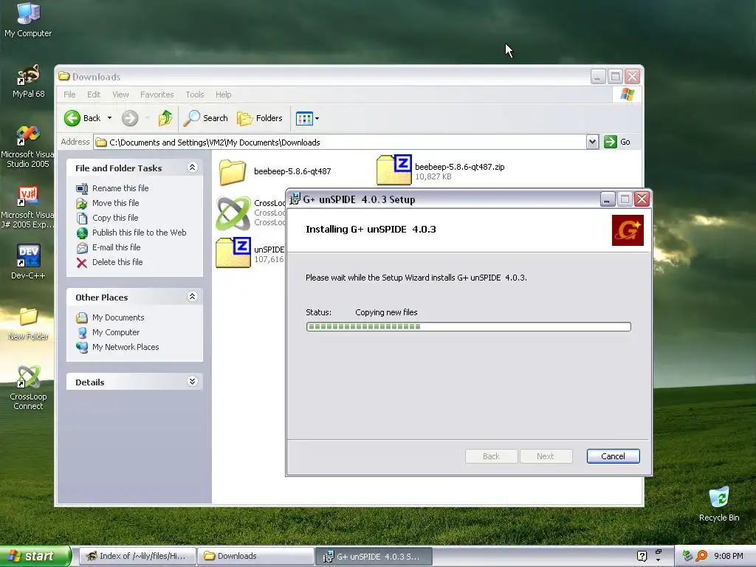This screenshot has height=567, width=756.
Task: Click Downloads window title bar folder icon
Action: pyautogui.click(x=63, y=76)
